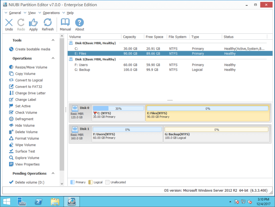
Task: Show hidden tray icons arrow
Action: pyautogui.click(x=230, y=202)
